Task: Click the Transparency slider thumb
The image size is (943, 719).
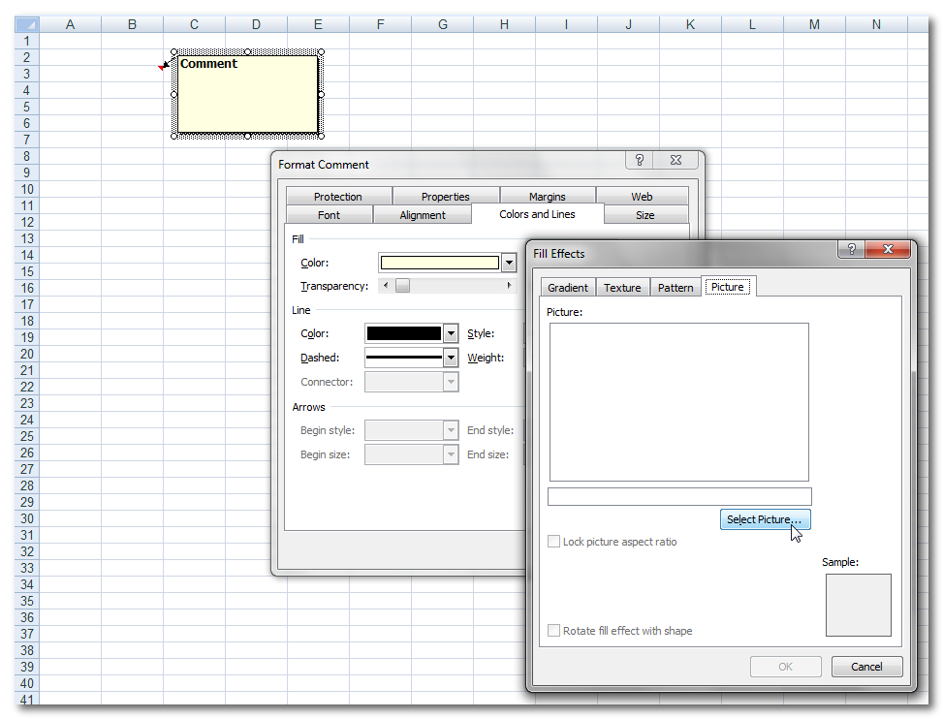Action: point(402,286)
